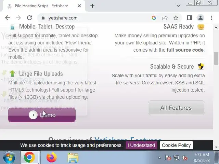Click the play icon on the Demo button
Viewport: 219px width, 164px height.
coord(33,115)
